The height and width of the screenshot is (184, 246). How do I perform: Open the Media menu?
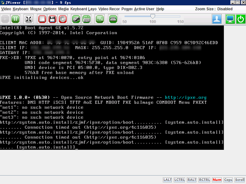(x=64, y=9)
